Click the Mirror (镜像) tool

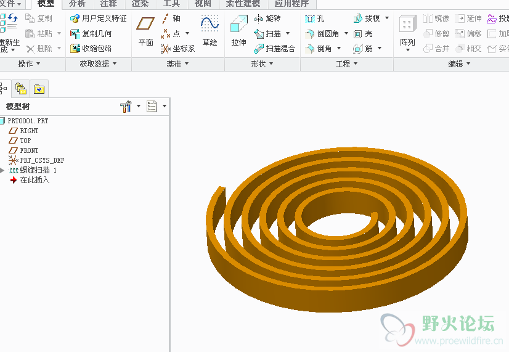click(x=436, y=18)
